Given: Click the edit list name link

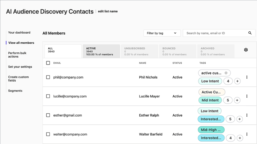Looking at the screenshot, I should pos(108,11).
